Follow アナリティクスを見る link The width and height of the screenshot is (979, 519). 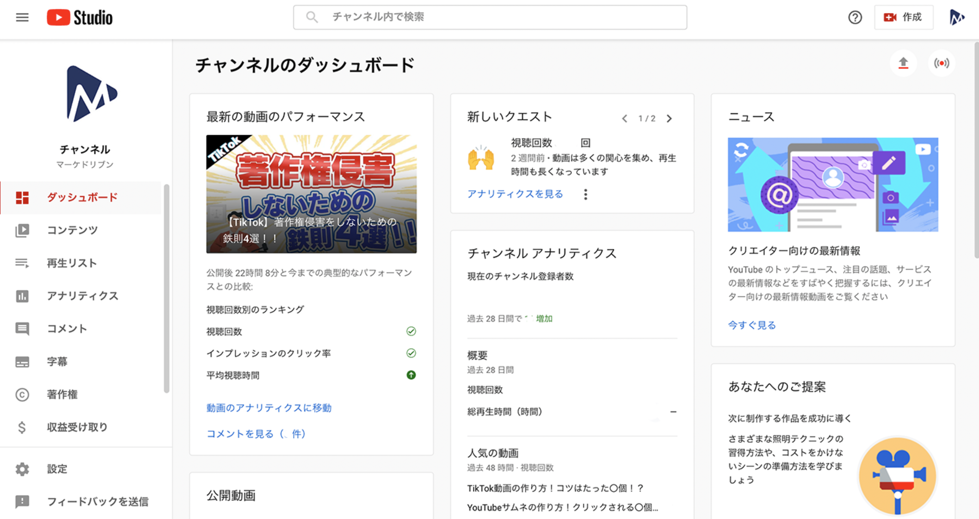515,194
